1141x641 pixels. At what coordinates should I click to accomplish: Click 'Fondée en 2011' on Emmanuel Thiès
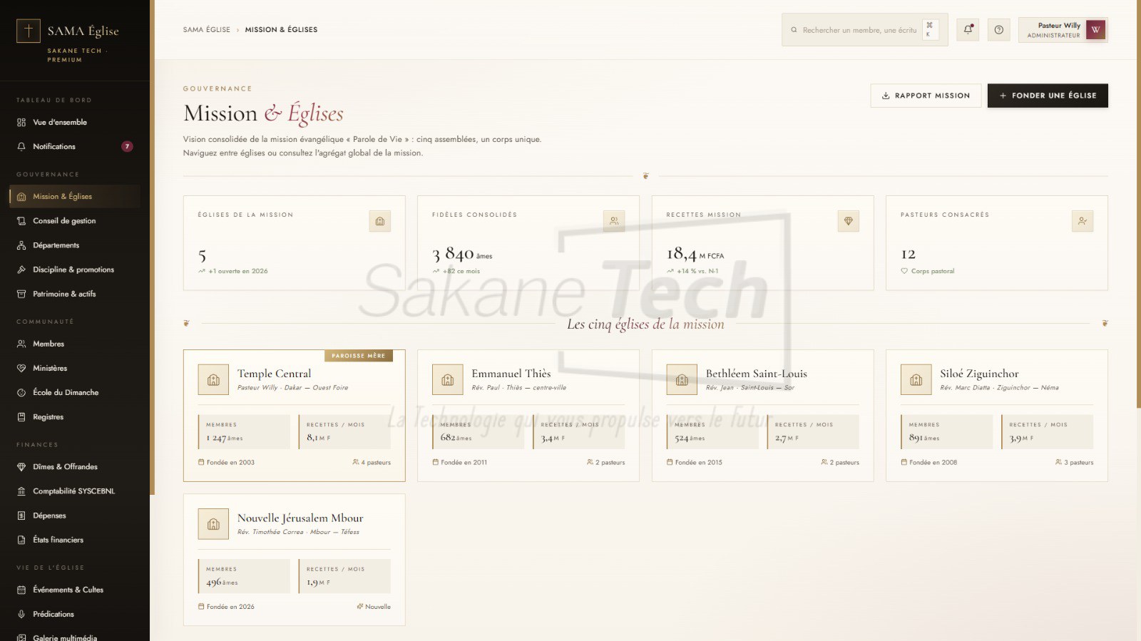460,463
